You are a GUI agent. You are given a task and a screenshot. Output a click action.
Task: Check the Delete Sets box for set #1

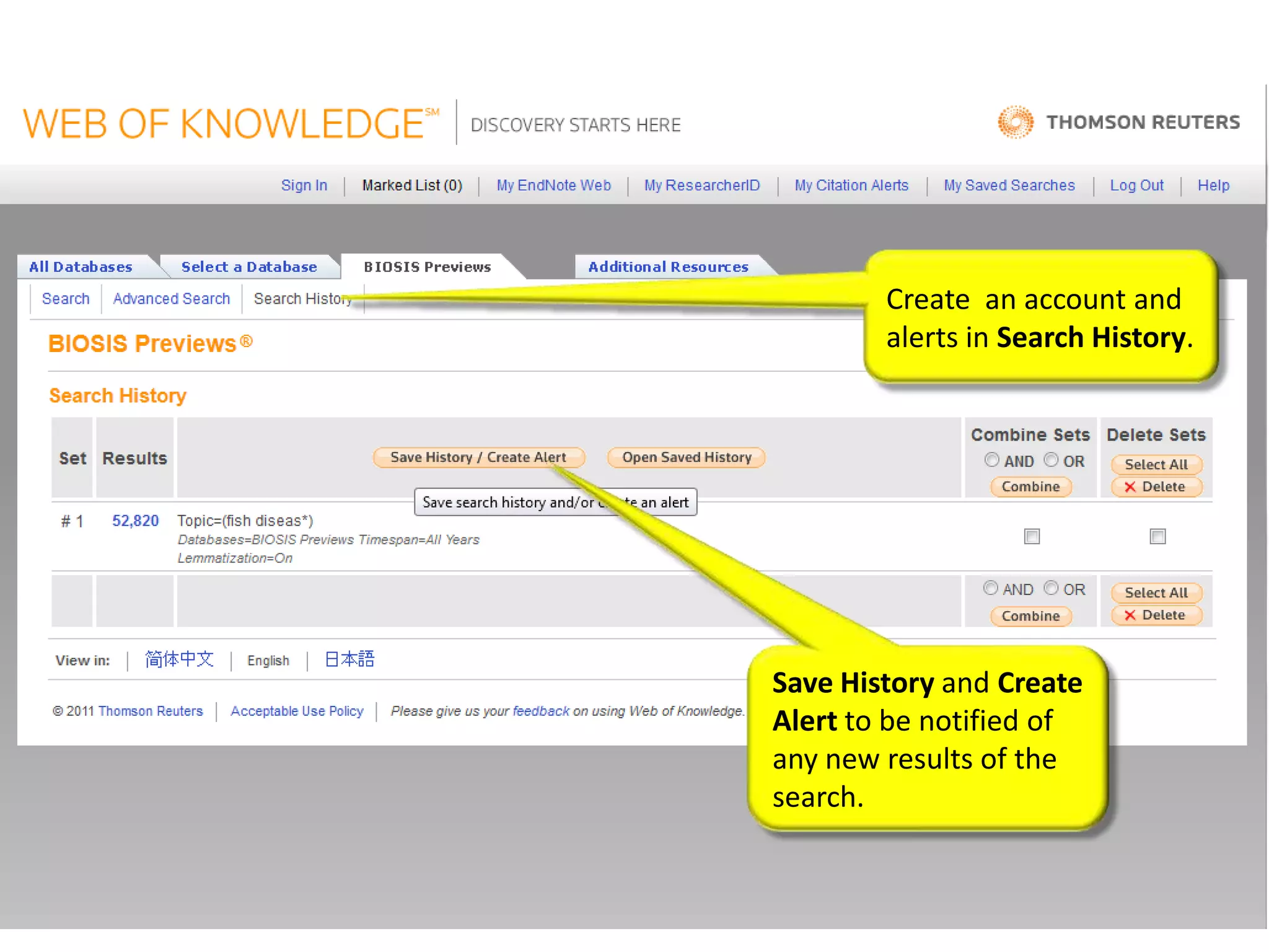(x=1157, y=536)
